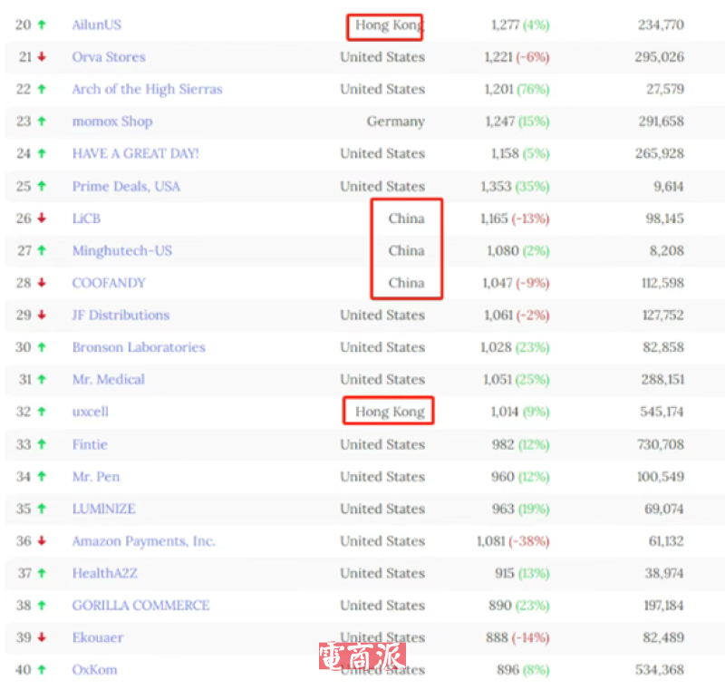Click the red down arrow next to COOFANDY
This screenshot has width=725, height=690.
[x=42, y=283]
